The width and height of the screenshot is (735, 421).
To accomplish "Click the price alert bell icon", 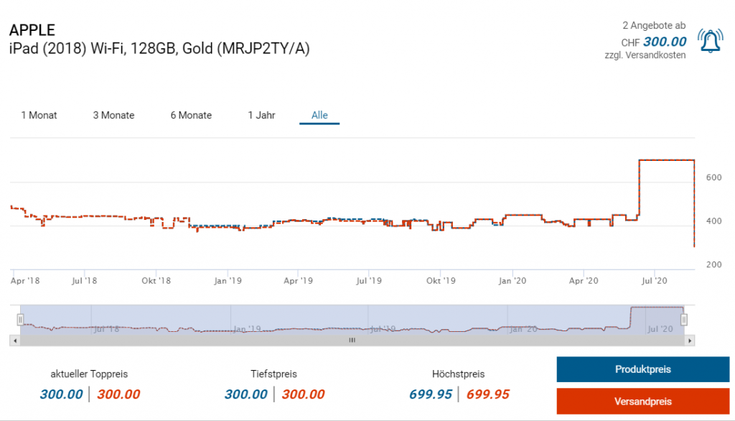I will pyautogui.click(x=710, y=42).
